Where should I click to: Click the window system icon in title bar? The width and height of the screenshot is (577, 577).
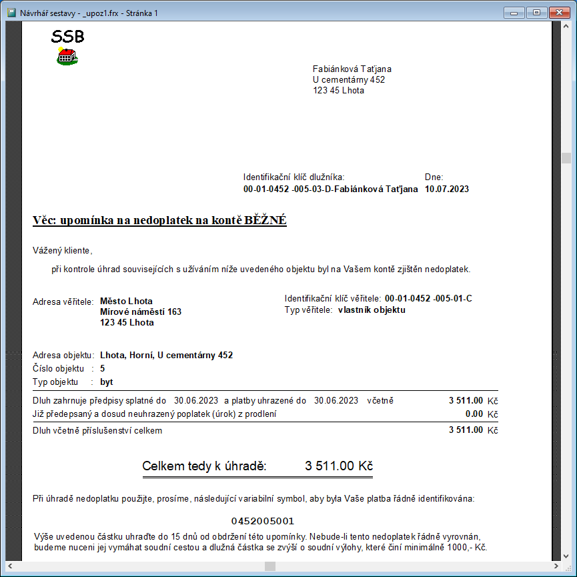point(11,13)
